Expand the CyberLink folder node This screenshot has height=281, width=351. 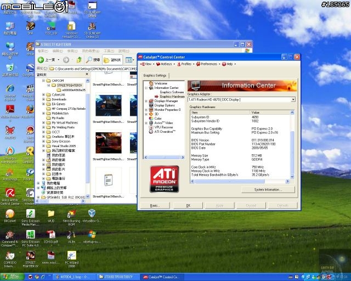(43, 95)
